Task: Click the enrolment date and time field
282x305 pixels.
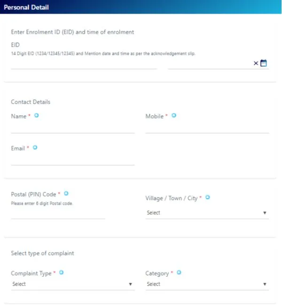Action: (209, 64)
